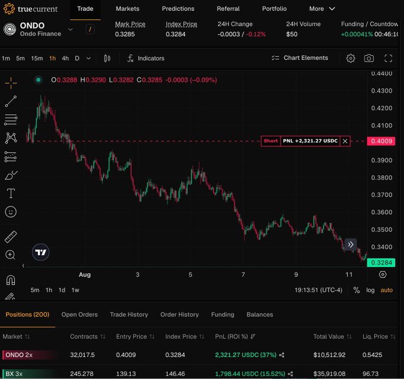This screenshot has height=379, width=404.
Task: Open the long/short position forecasting tool
Action: tap(11, 157)
